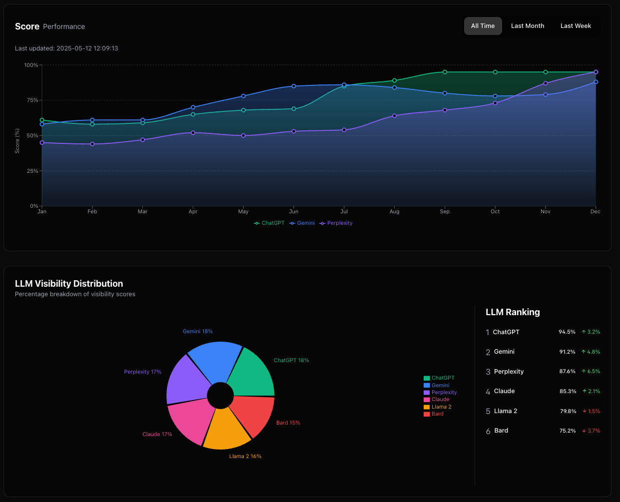Click the Perplexity data point at Dec
Image resolution: width=620 pixels, height=502 pixels.
tap(596, 72)
